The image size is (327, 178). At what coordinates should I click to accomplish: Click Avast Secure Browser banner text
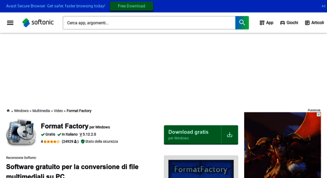(56, 6)
